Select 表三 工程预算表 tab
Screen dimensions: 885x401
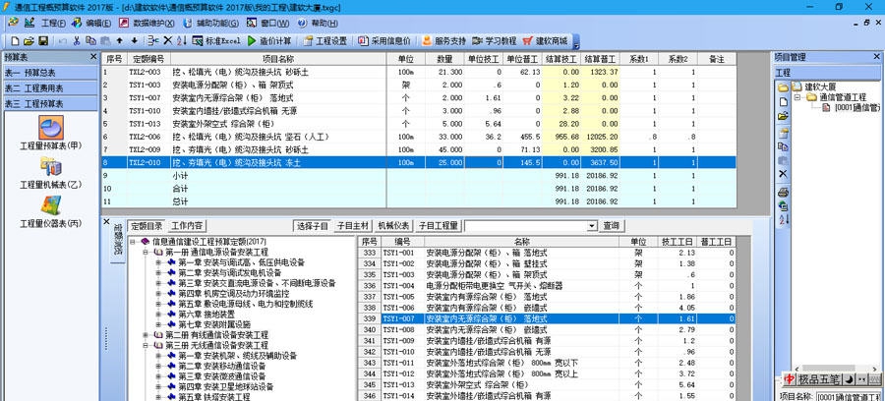(x=51, y=104)
